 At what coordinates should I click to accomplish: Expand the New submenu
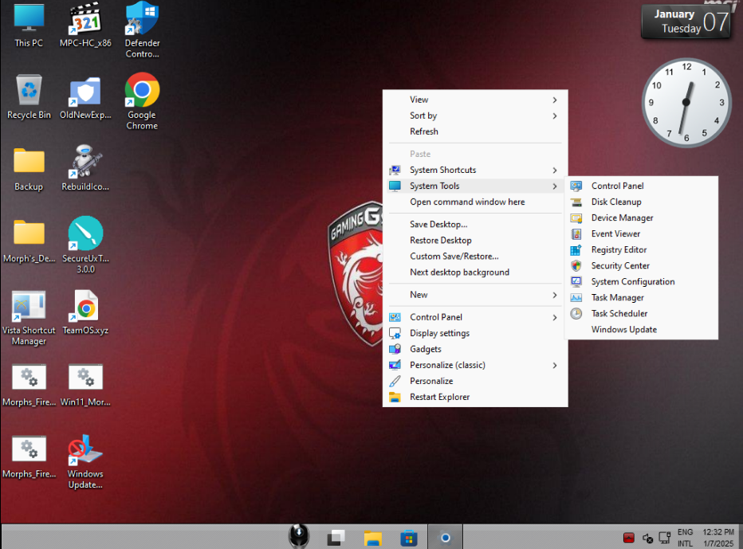tap(475, 295)
